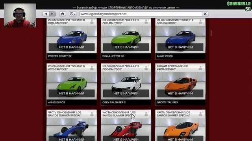The image size is (252, 141).
Task: Click the DINKA JESTER RR name label
Action: click(x=113, y=56)
